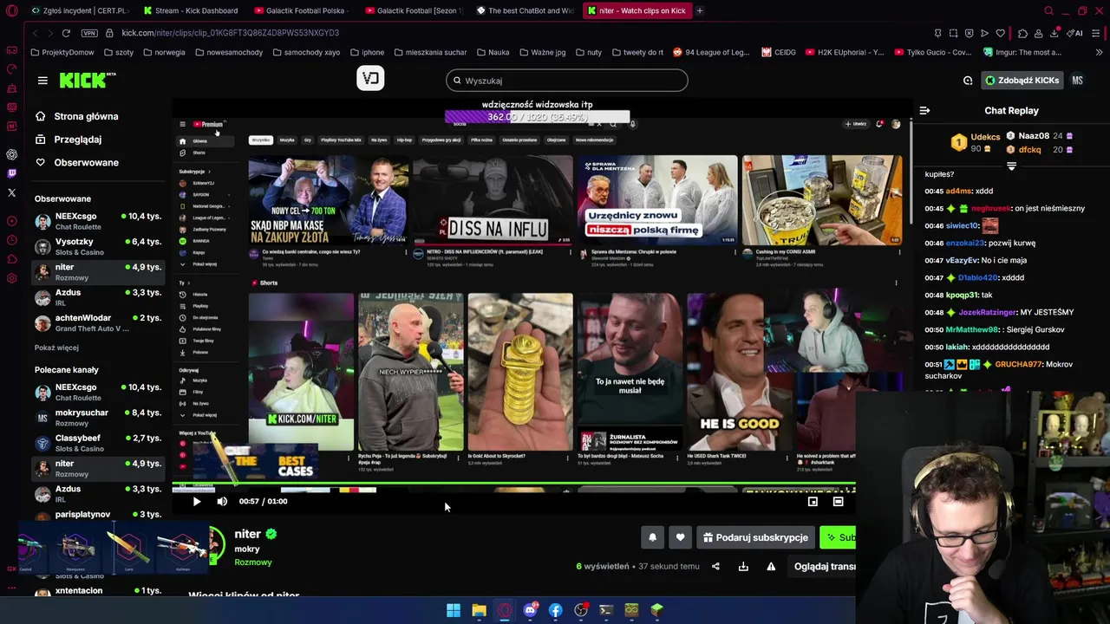Follow niter with the heart button
Screen dimensions: 1110x624
[680, 537]
